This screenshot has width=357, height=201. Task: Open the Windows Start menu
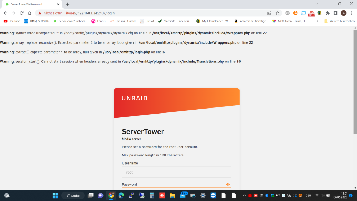(55, 196)
